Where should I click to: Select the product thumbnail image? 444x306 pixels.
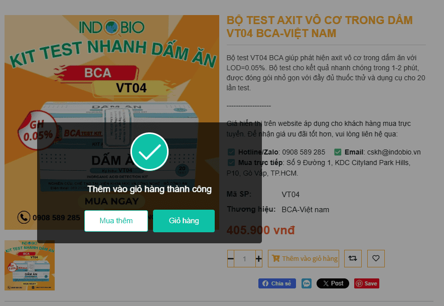(30, 265)
